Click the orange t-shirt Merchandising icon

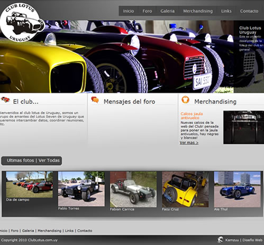click(x=185, y=99)
